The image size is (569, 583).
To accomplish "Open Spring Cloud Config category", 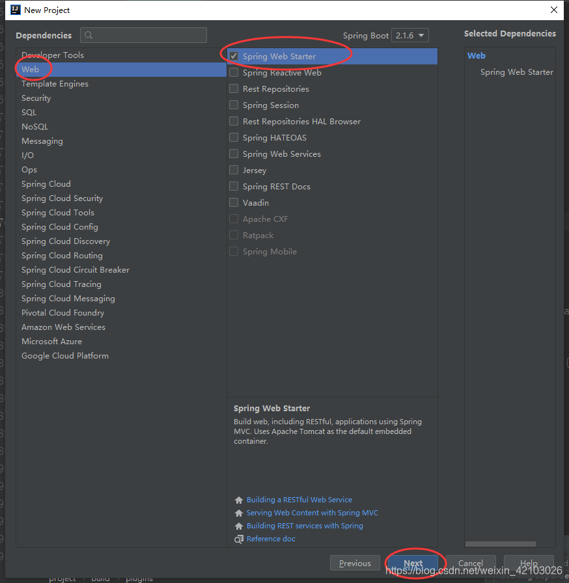I will coord(121,227).
